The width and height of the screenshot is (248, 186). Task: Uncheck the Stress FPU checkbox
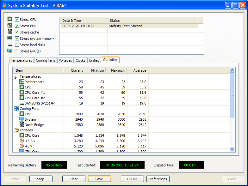point(17,26)
